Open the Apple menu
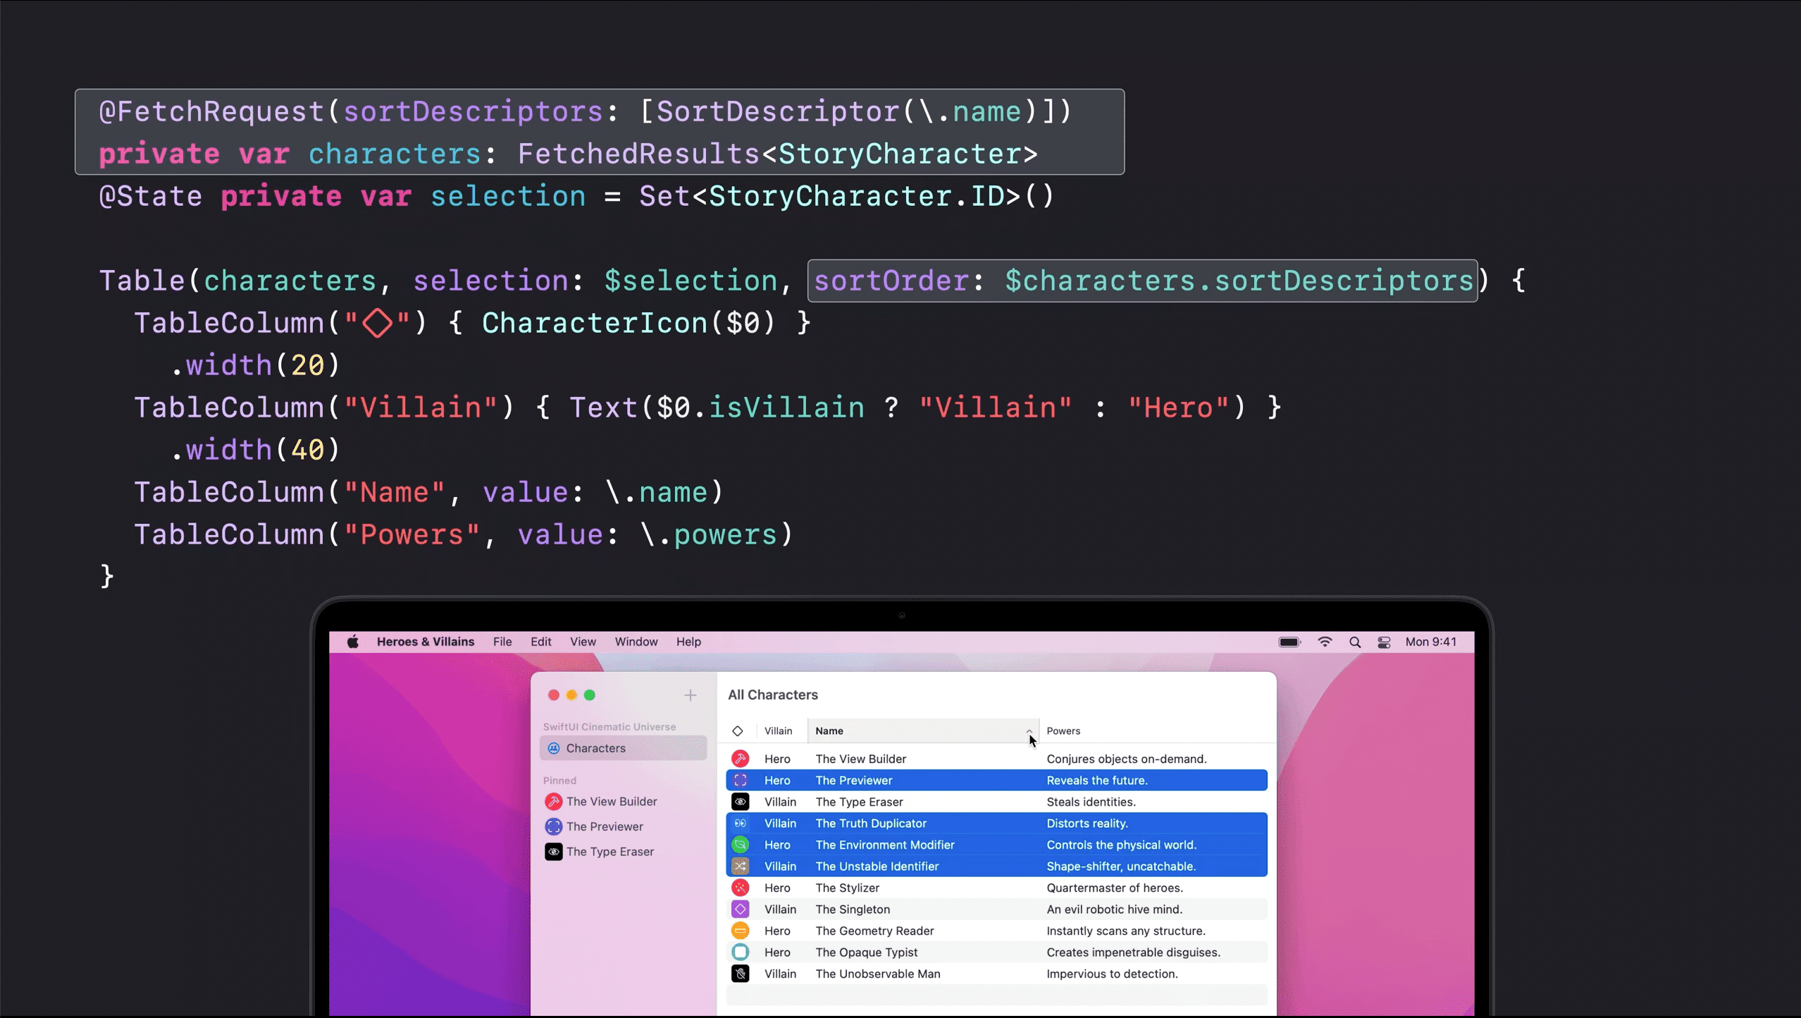The image size is (1801, 1018). click(353, 642)
